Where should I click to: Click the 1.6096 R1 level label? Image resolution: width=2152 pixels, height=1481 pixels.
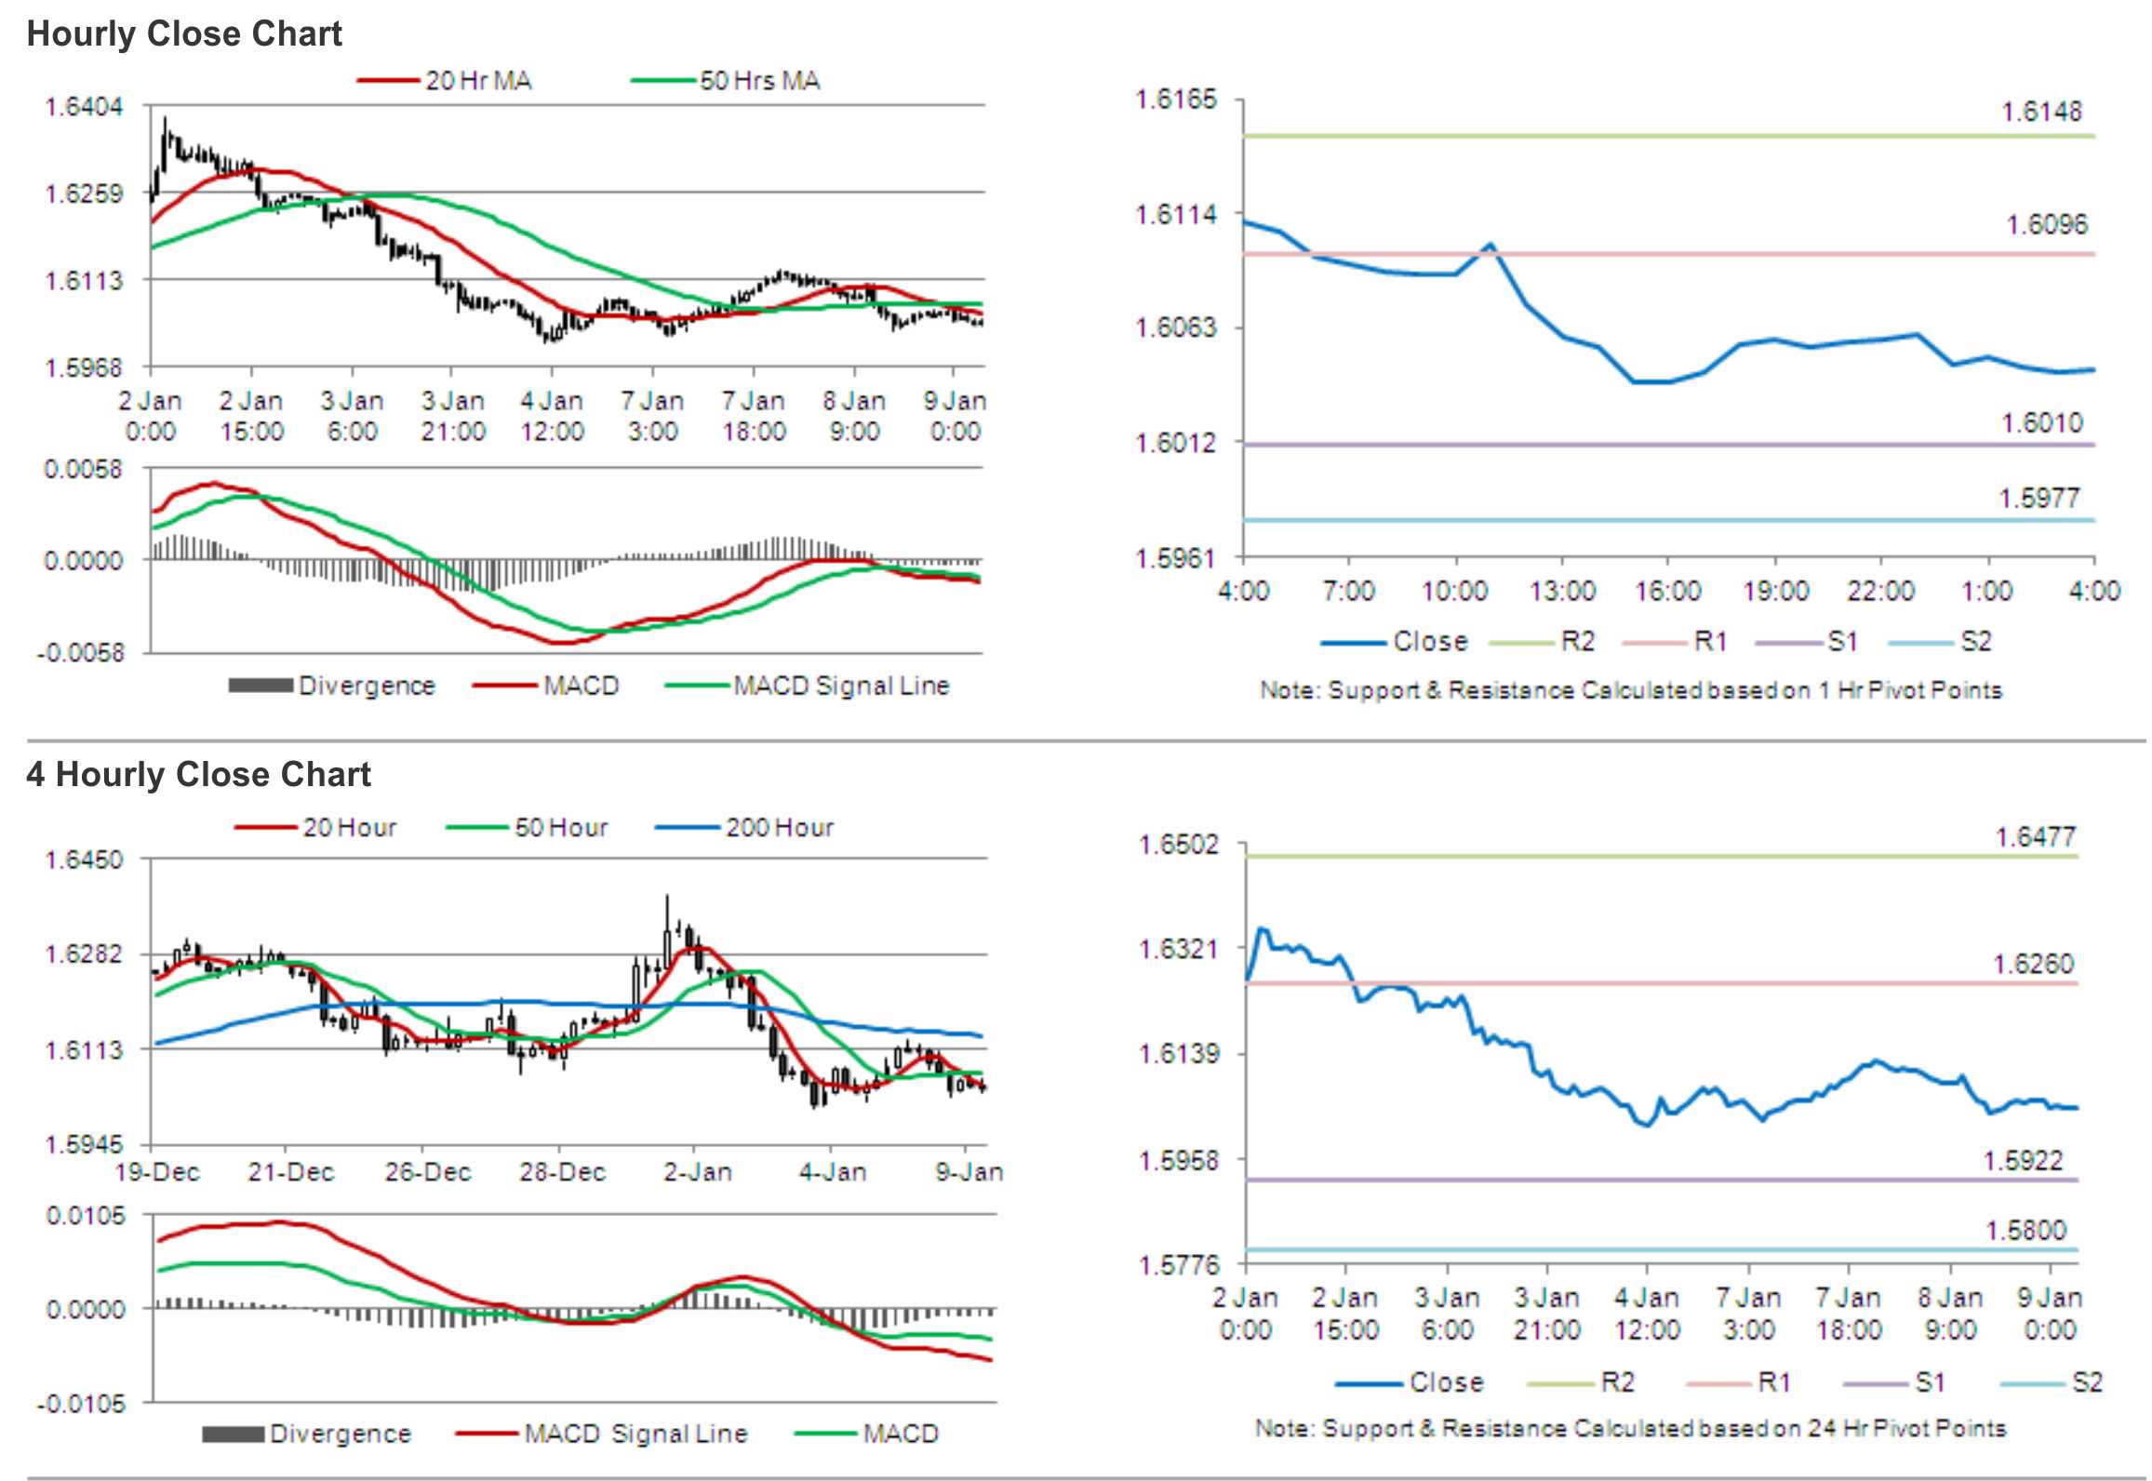(2047, 224)
